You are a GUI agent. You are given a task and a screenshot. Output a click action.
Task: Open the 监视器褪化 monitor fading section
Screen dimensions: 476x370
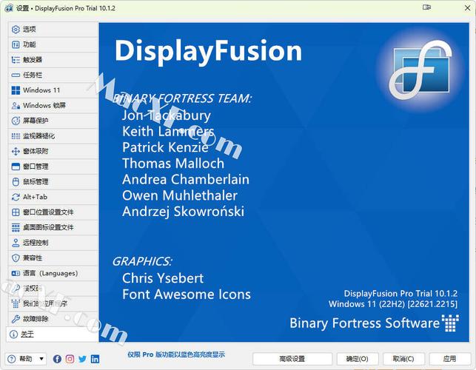53,136
